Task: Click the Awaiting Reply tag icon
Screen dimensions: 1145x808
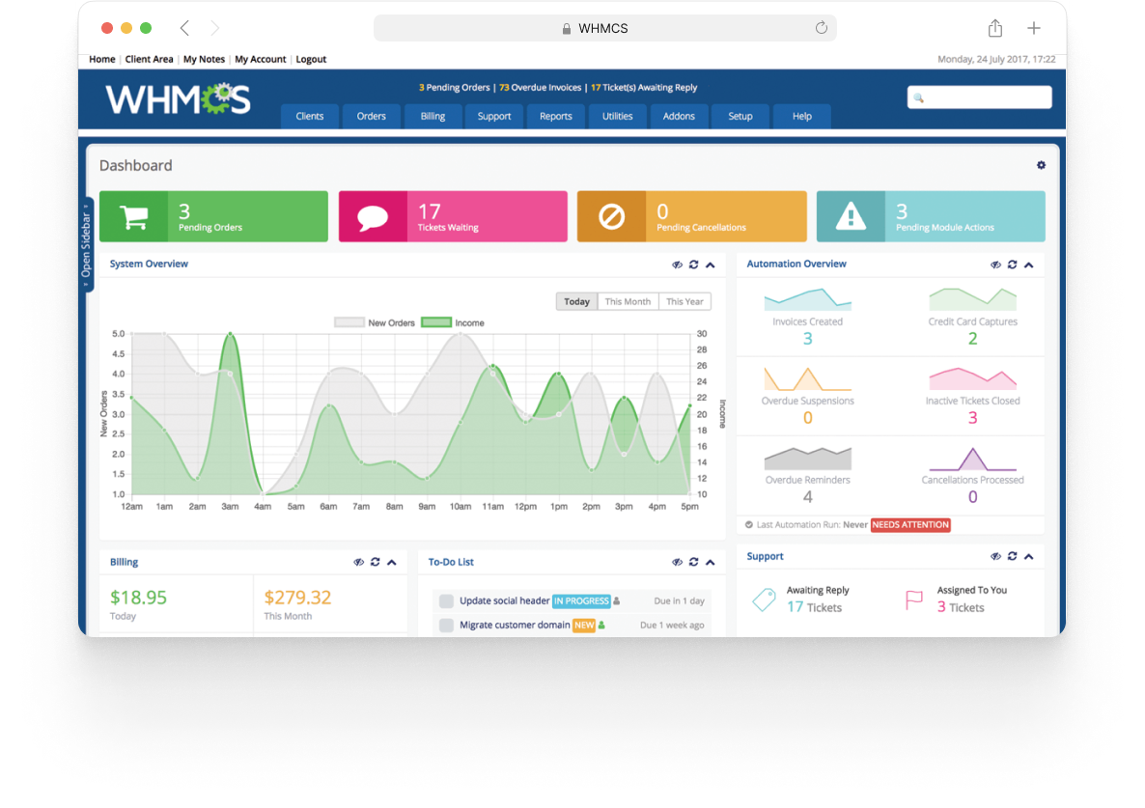Action: [764, 599]
